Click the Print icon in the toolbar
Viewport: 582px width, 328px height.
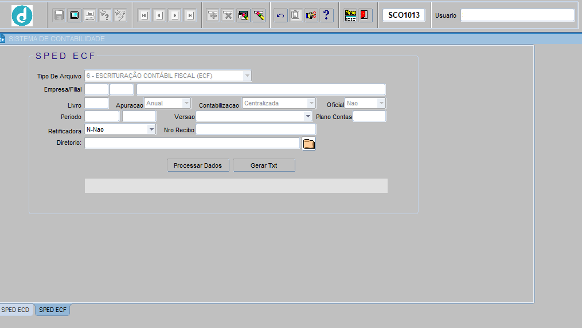click(x=89, y=15)
